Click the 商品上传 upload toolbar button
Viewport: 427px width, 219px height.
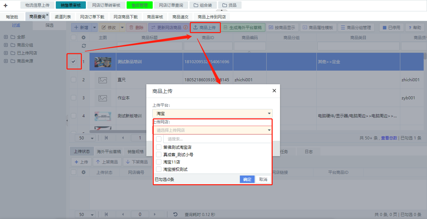point(205,28)
